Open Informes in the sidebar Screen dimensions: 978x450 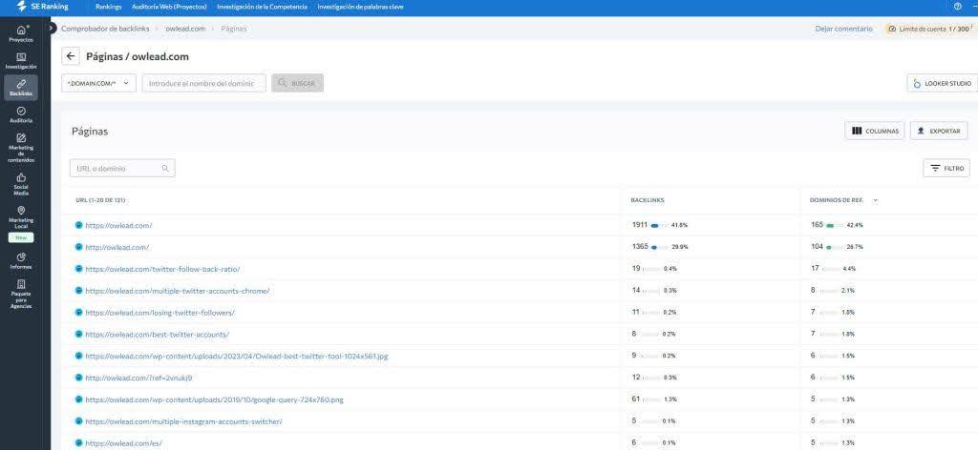click(x=21, y=261)
